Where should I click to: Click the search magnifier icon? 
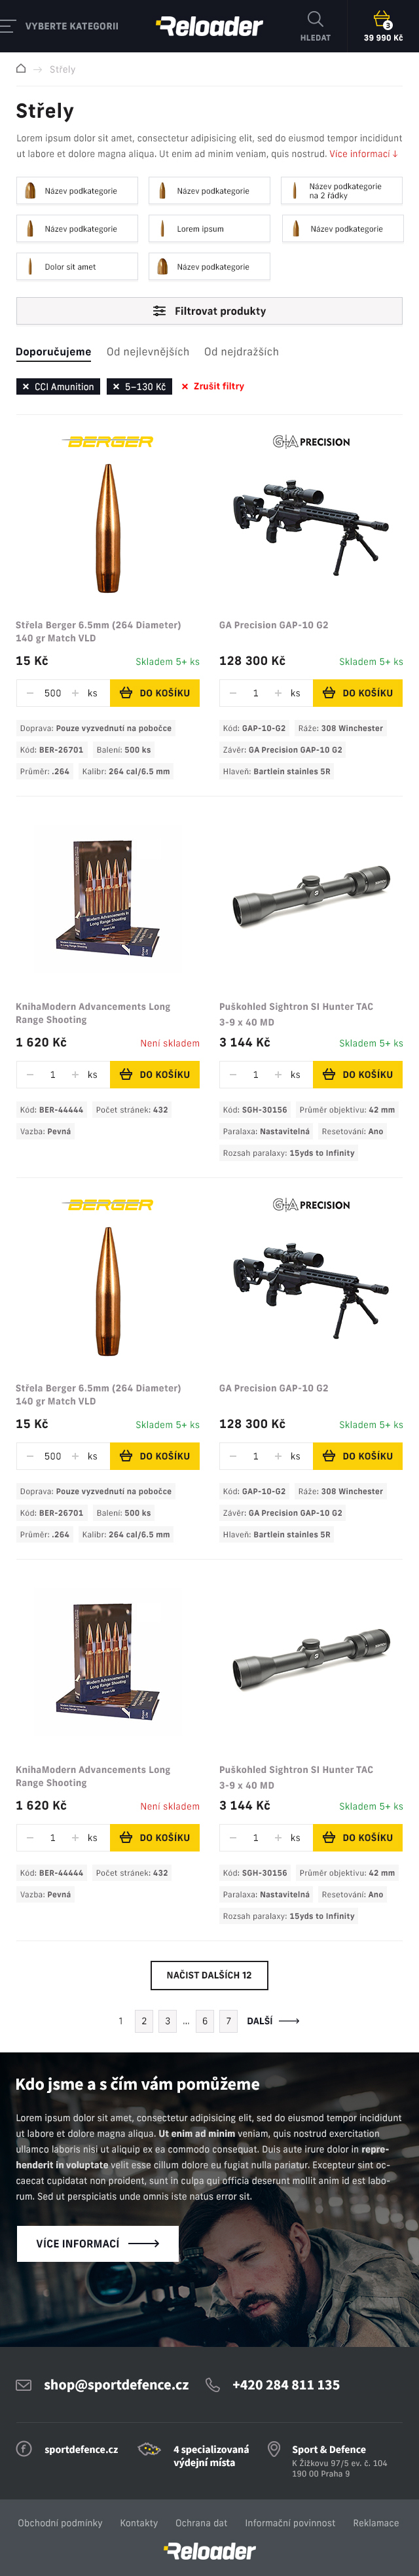click(315, 19)
